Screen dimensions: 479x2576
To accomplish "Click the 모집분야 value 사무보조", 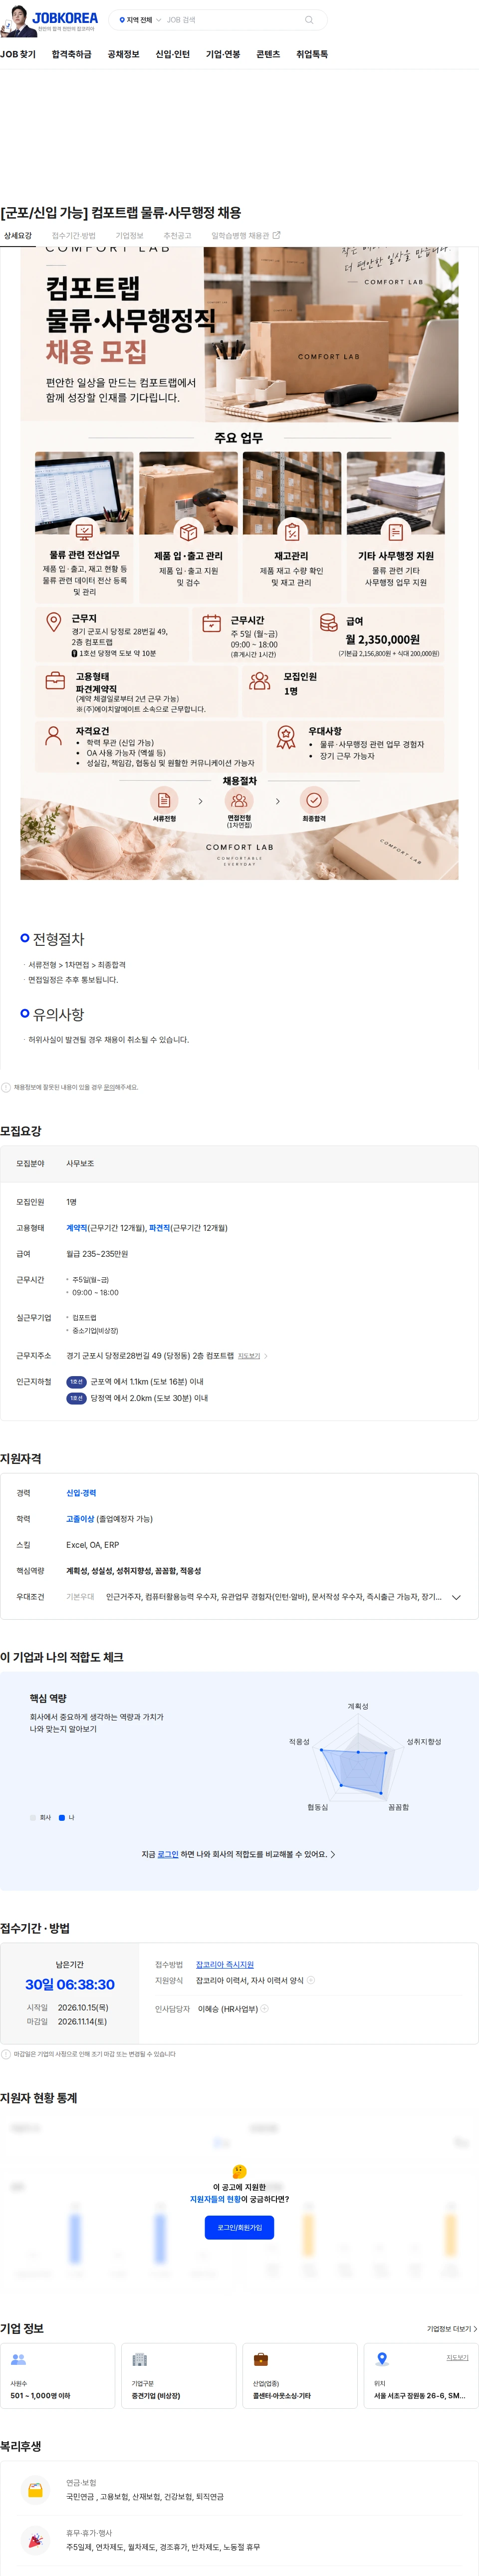I will tap(80, 1164).
